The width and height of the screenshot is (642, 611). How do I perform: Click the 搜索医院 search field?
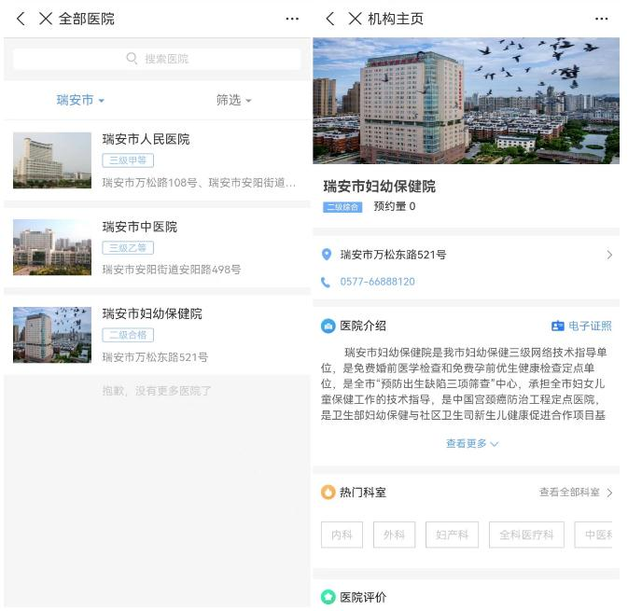[x=157, y=59]
